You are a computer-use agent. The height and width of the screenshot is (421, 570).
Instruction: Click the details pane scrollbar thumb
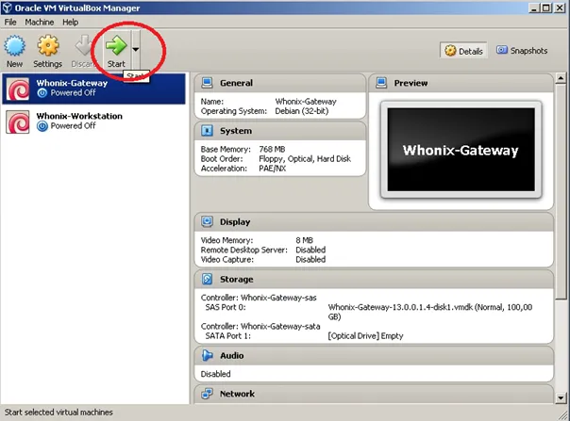point(561,191)
